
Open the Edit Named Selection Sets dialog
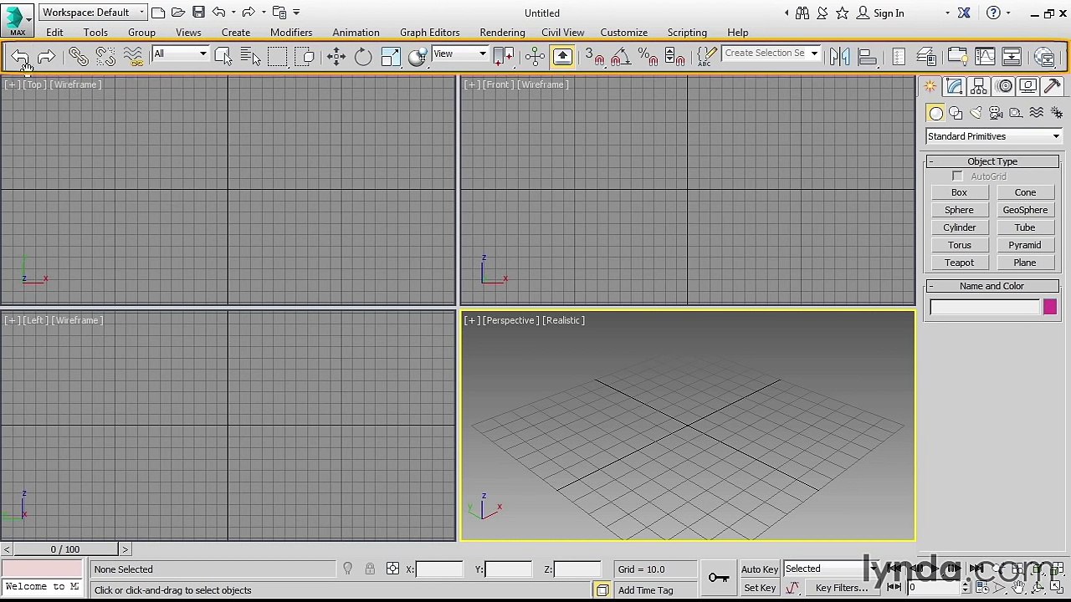click(x=707, y=56)
